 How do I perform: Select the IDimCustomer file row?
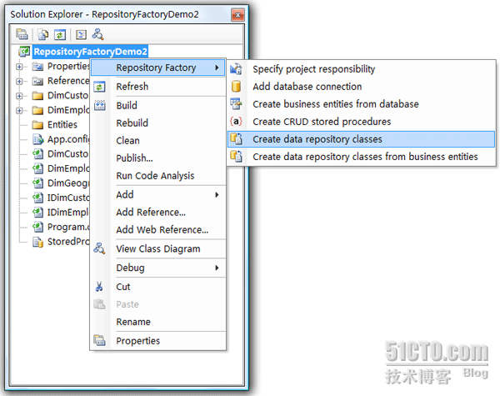(x=61, y=198)
